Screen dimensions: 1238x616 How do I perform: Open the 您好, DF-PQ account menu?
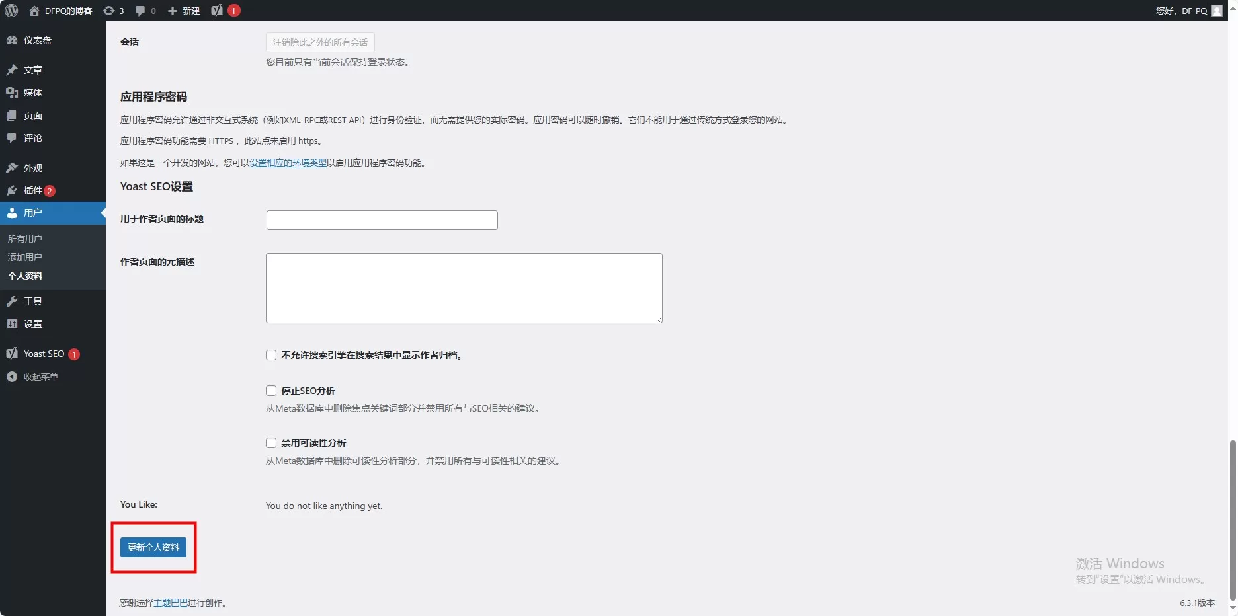1189,11
